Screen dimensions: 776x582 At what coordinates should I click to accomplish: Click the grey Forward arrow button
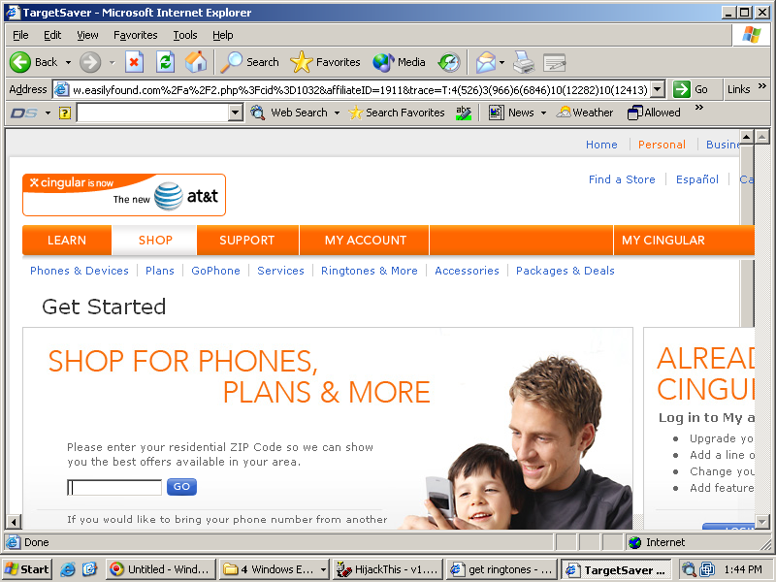(90, 62)
